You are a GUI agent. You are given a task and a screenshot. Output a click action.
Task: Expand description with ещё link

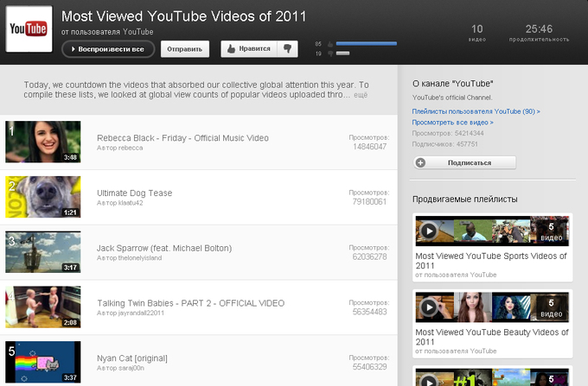(x=361, y=95)
